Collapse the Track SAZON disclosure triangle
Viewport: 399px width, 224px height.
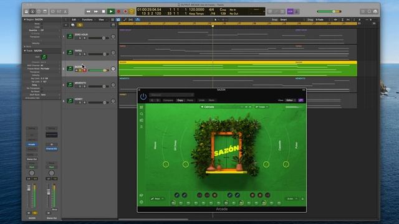tap(25, 50)
